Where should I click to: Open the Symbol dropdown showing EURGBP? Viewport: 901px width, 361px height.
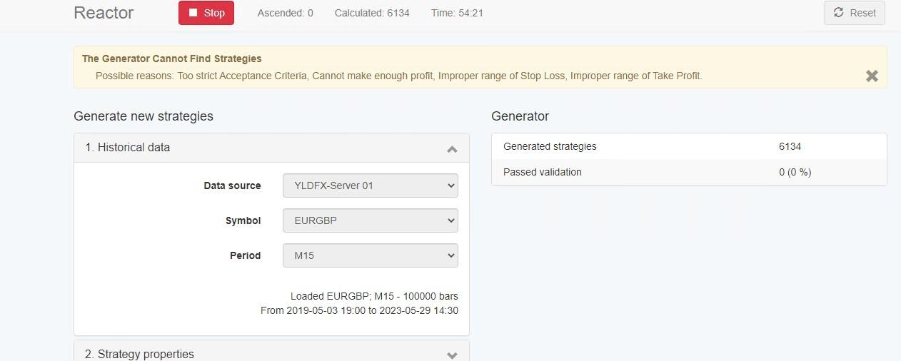[x=371, y=220]
